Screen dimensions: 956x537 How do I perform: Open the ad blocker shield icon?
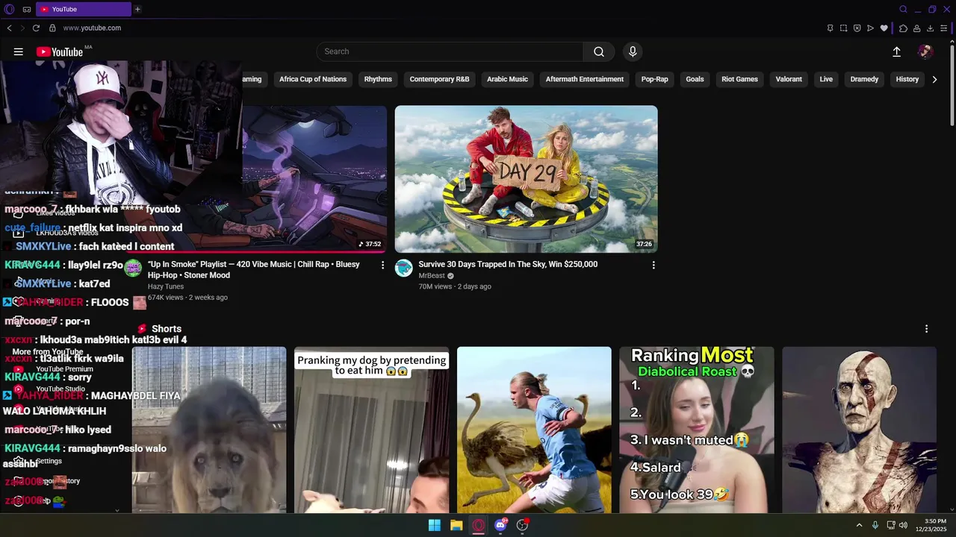click(x=857, y=28)
